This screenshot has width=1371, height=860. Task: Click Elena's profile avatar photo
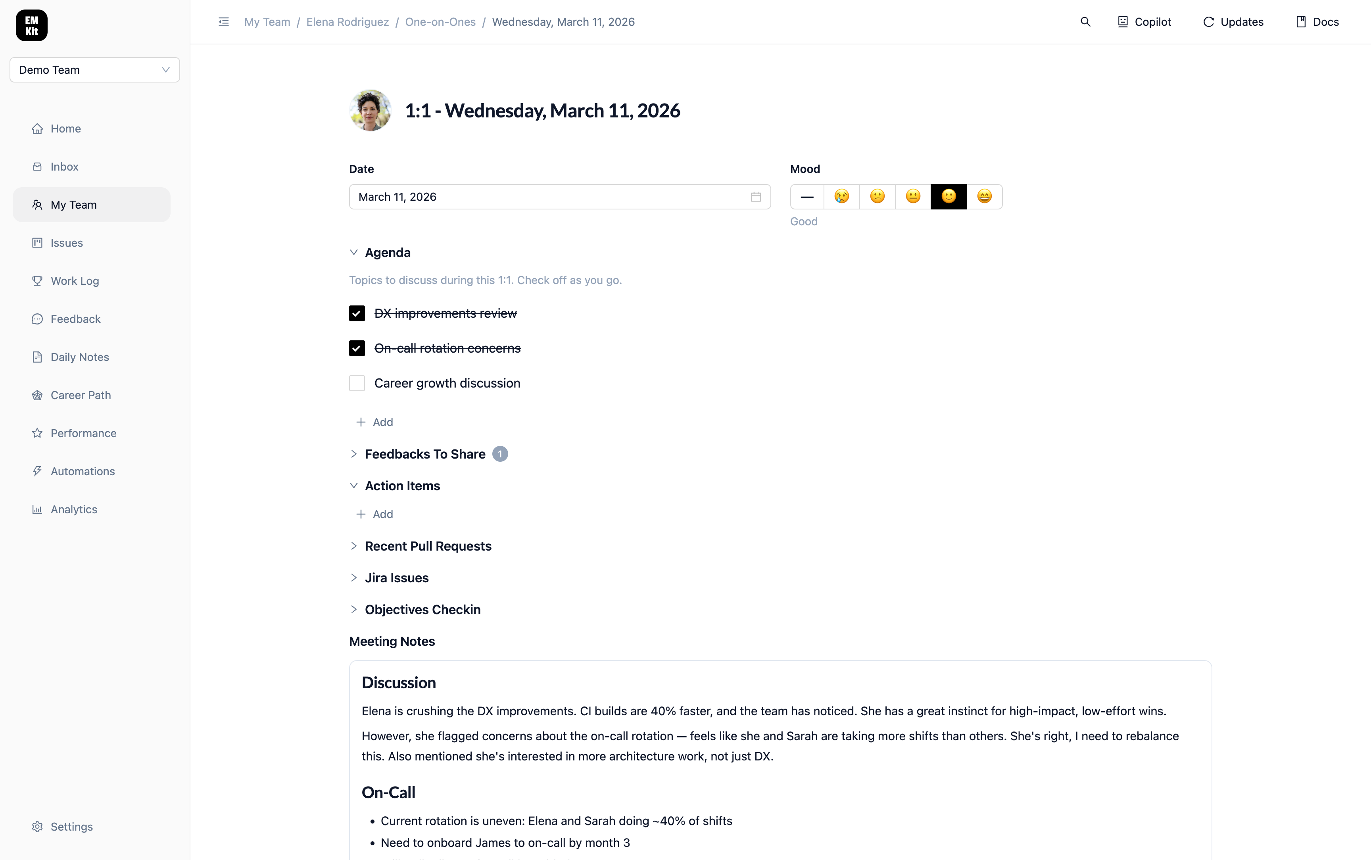click(x=370, y=110)
